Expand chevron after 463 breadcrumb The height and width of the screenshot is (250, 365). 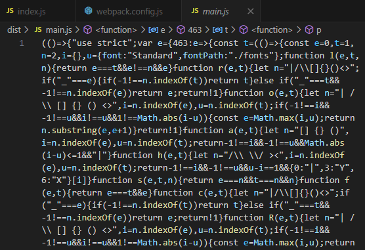pos(207,30)
